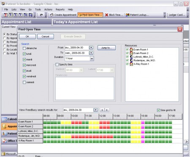Uncheck Exam Room 1 resource checkbox
This screenshot has width=190, height=157.
(x=128, y=49)
